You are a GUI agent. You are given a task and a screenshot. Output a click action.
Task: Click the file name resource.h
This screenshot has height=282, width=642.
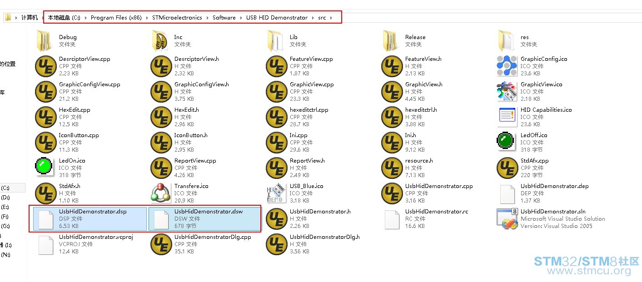click(419, 161)
